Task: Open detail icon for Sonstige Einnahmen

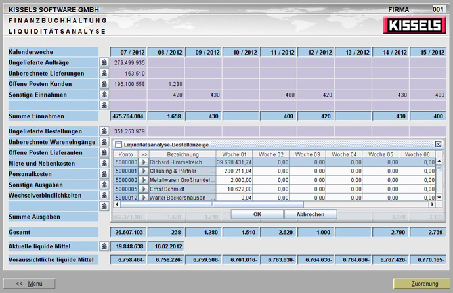Action: pyautogui.click(x=104, y=95)
